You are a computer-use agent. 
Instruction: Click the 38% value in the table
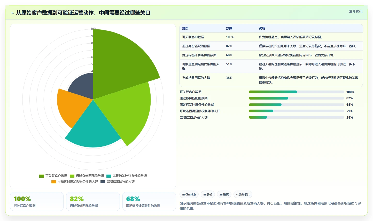point(229,78)
